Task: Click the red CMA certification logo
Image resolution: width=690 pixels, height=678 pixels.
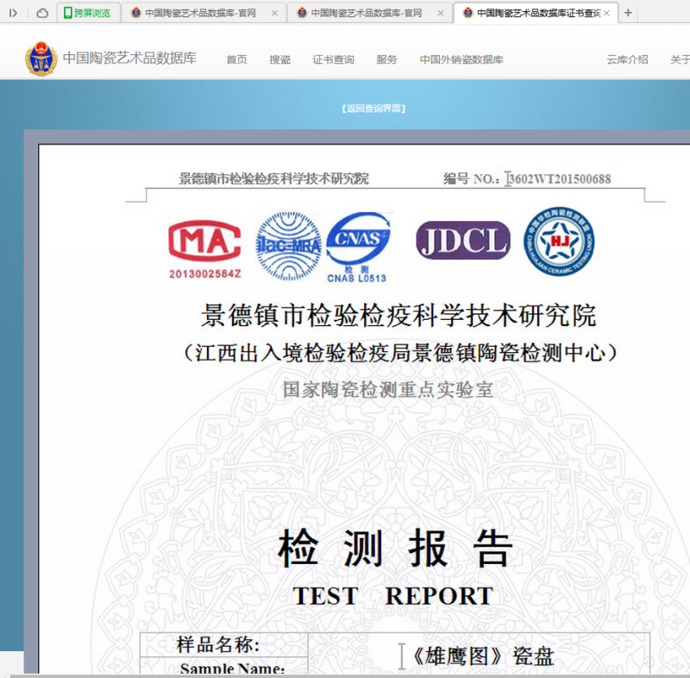Action: tap(204, 244)
